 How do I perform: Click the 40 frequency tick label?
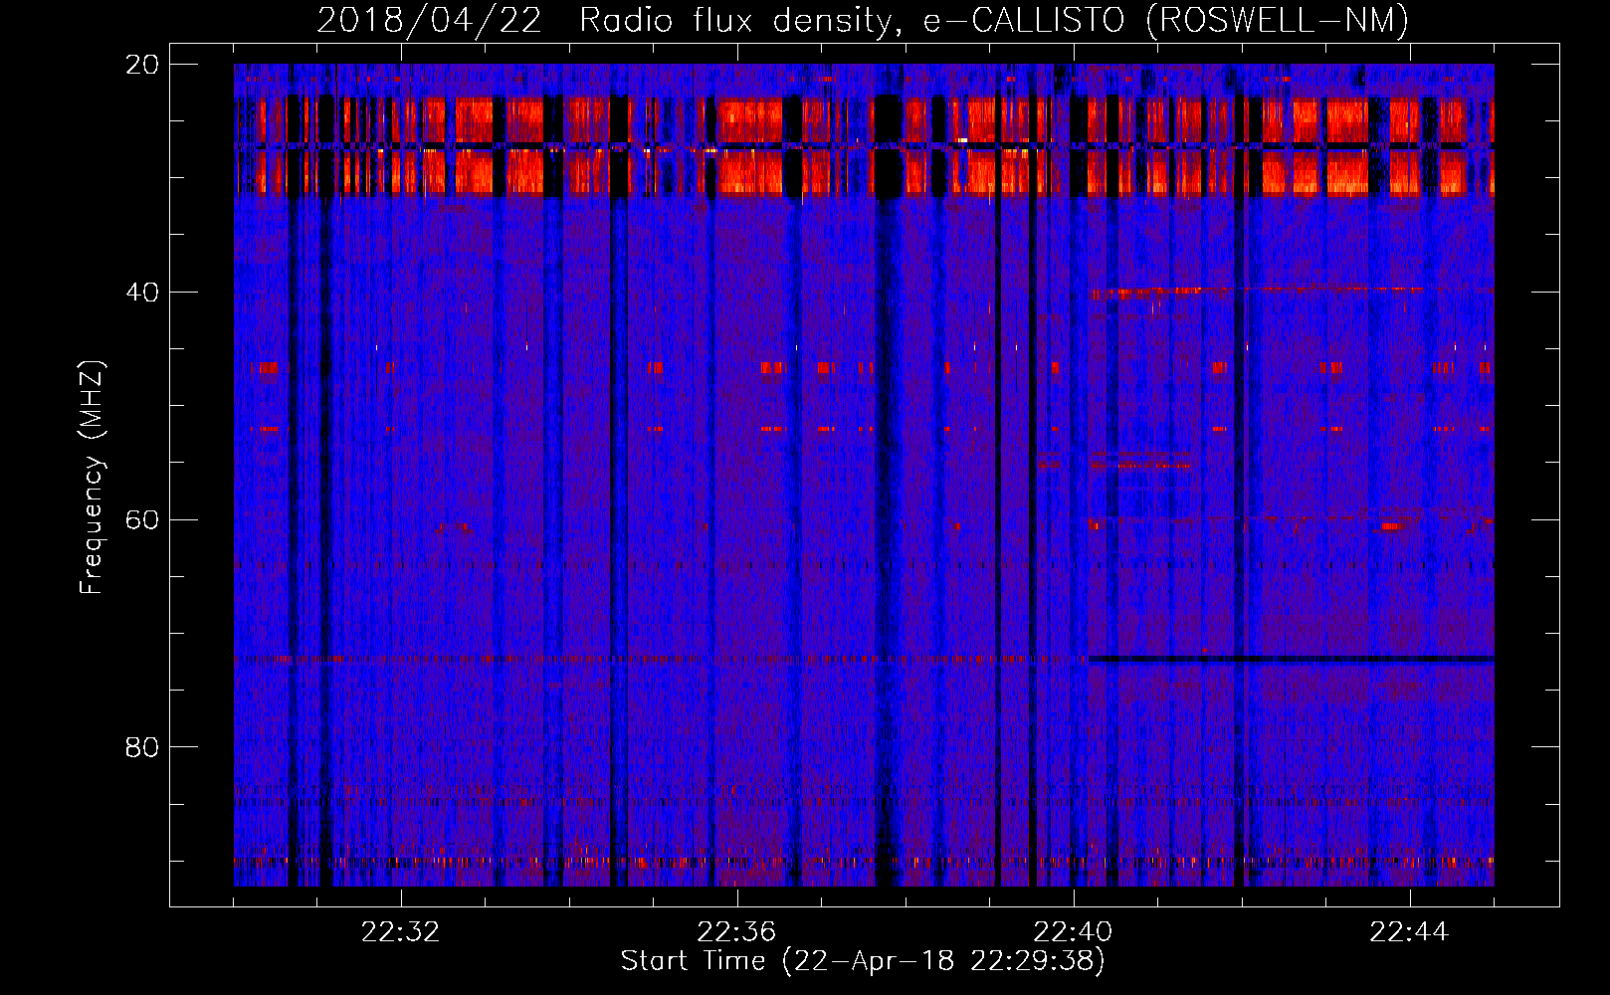coord(141,293)
